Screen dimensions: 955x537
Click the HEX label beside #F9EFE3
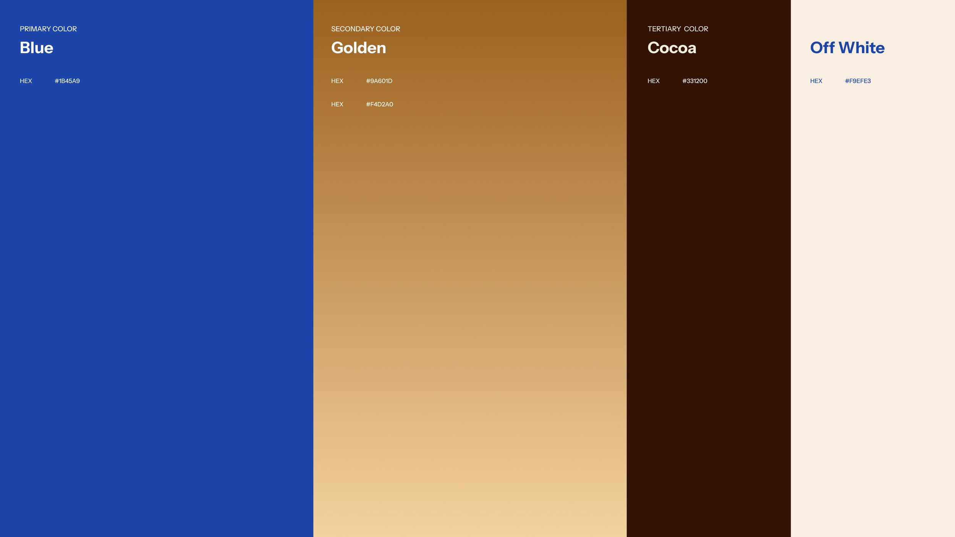pos(816,81)
